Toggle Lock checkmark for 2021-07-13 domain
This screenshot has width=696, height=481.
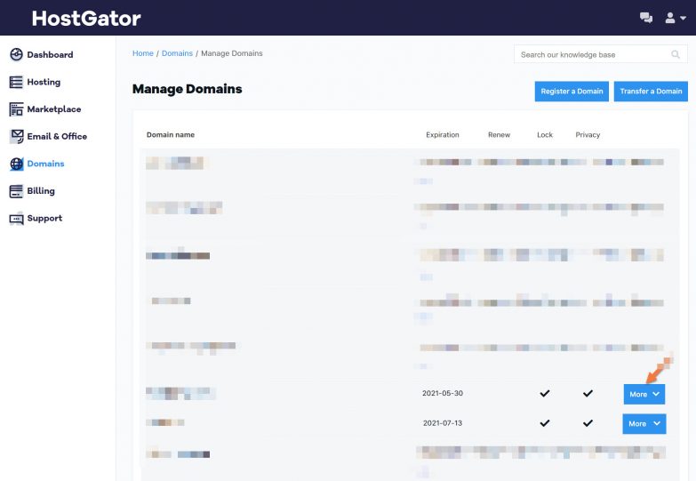point(545,423)
